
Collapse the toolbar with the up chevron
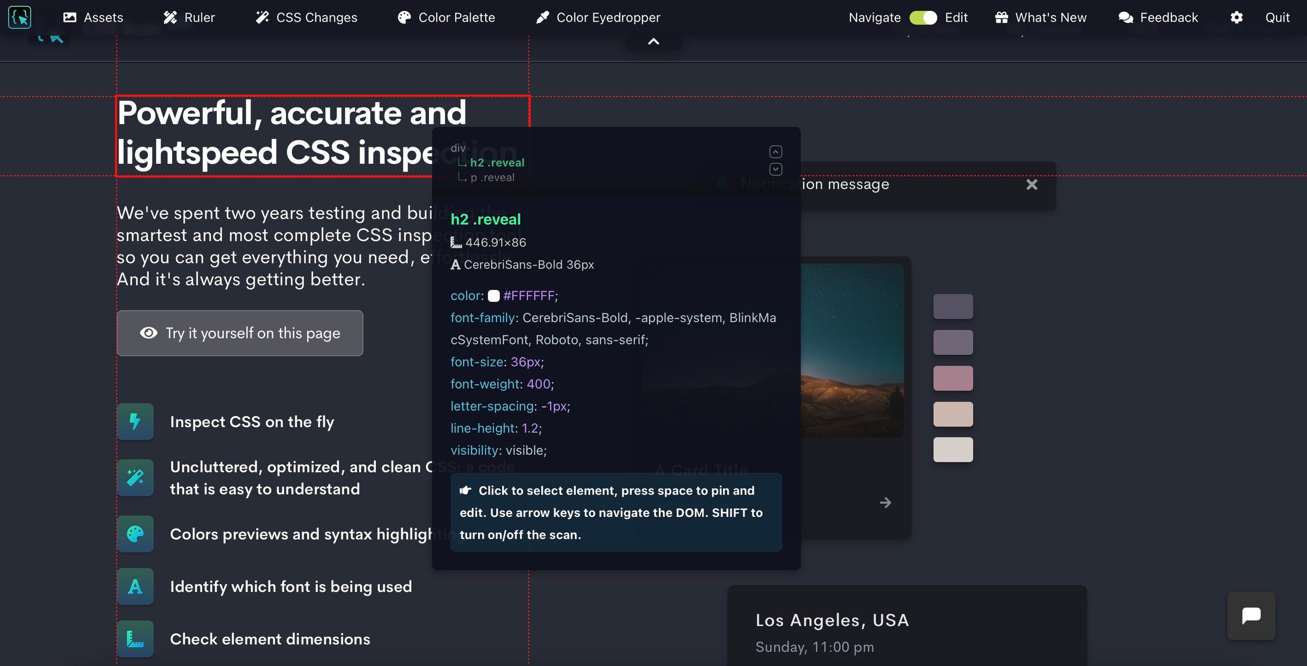(653, 41)
